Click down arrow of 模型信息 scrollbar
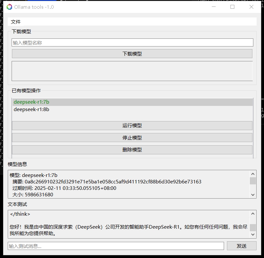Image resolution: width=264 pixels, height=258 pixels. (x=253, y=195)
